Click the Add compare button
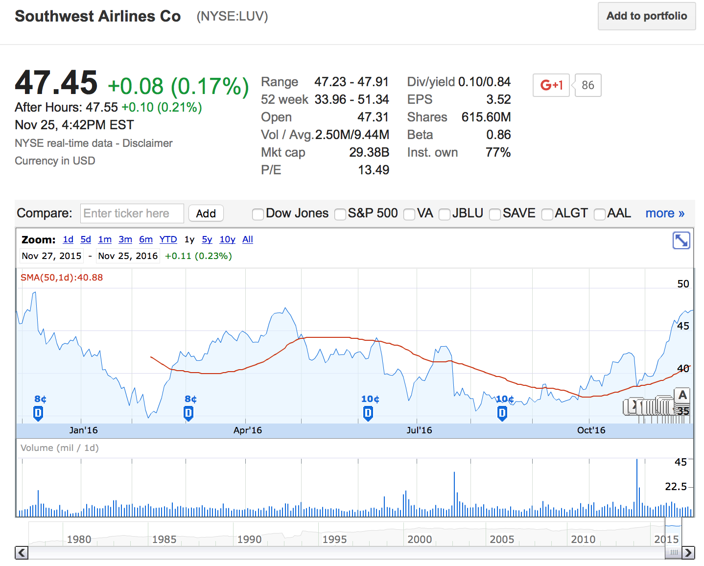This screenshot has height=566, width=704. click(x=206, y=213)
